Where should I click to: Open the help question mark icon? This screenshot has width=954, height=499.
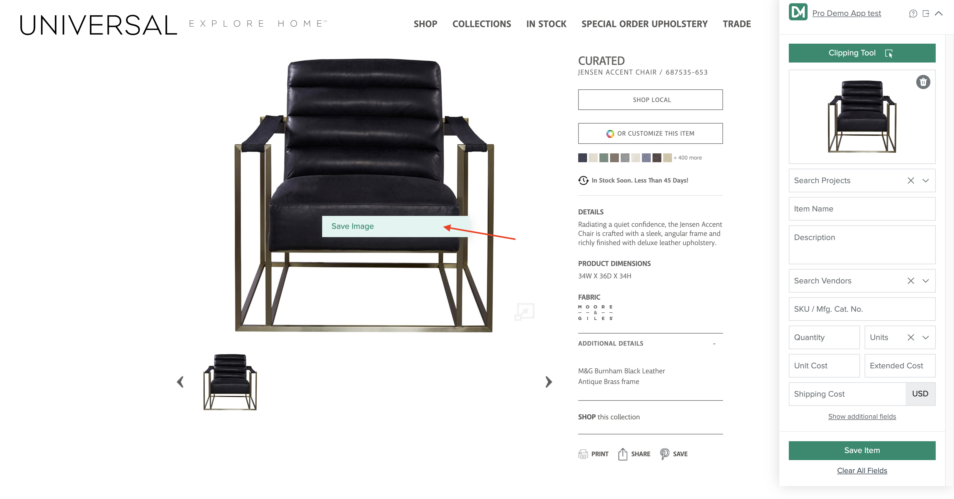913,14
